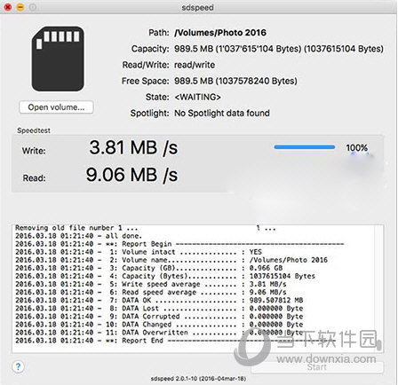
Task: Click the 100% progress label
Action: (357, 147)
